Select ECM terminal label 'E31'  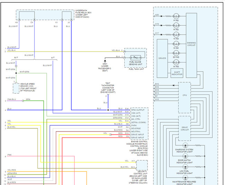(127, 118)
